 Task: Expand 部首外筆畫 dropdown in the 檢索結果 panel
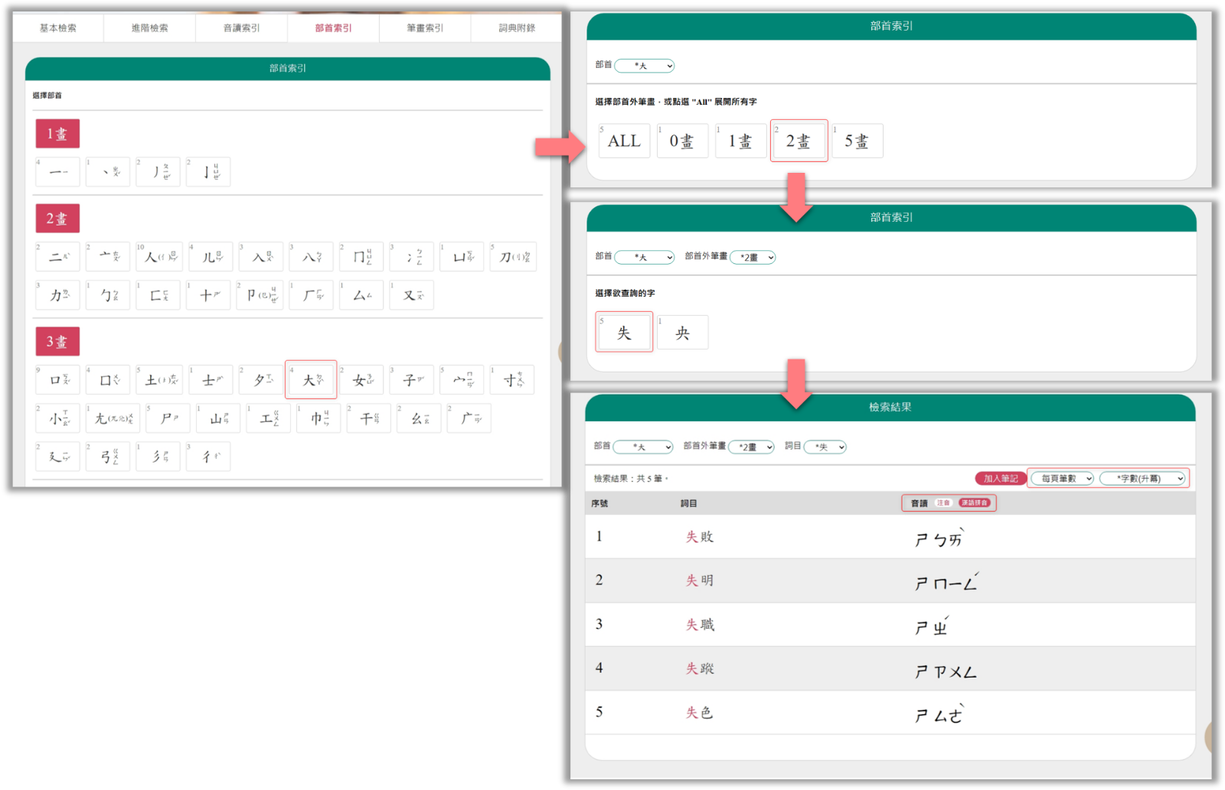(752, 447)
